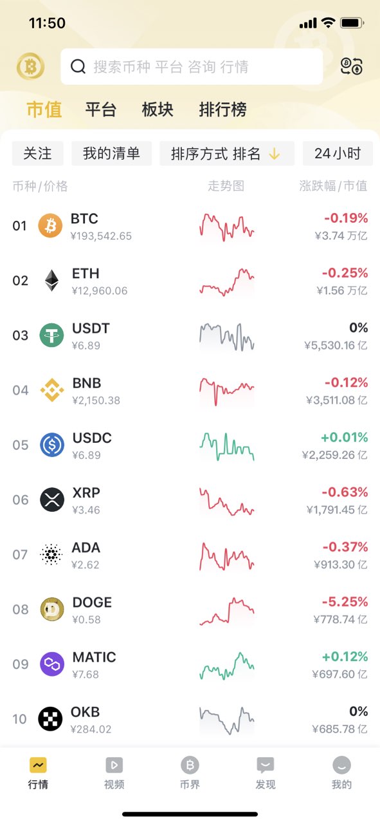
Task: Sort by 涨跌幅/市值 column header
Action: [x=333, y=186]
